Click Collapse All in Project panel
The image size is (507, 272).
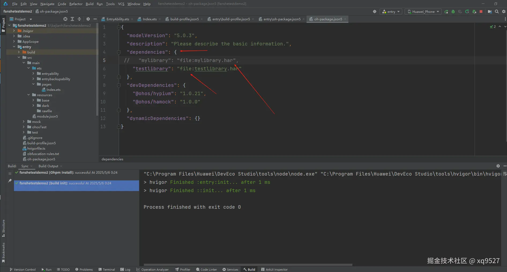pos(79,19)
